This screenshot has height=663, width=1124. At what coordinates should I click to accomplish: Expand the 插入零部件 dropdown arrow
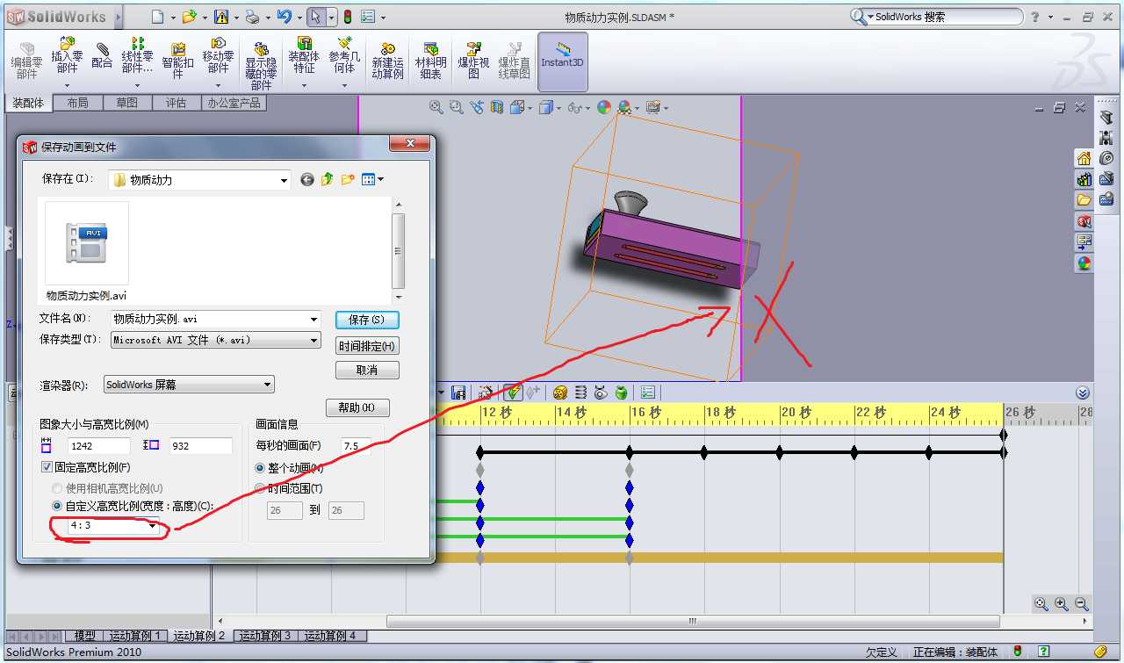tap(68, 86)
